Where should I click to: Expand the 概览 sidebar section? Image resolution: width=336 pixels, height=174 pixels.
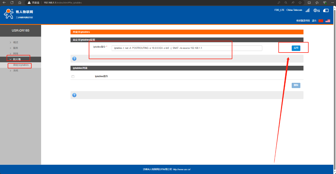16,42
